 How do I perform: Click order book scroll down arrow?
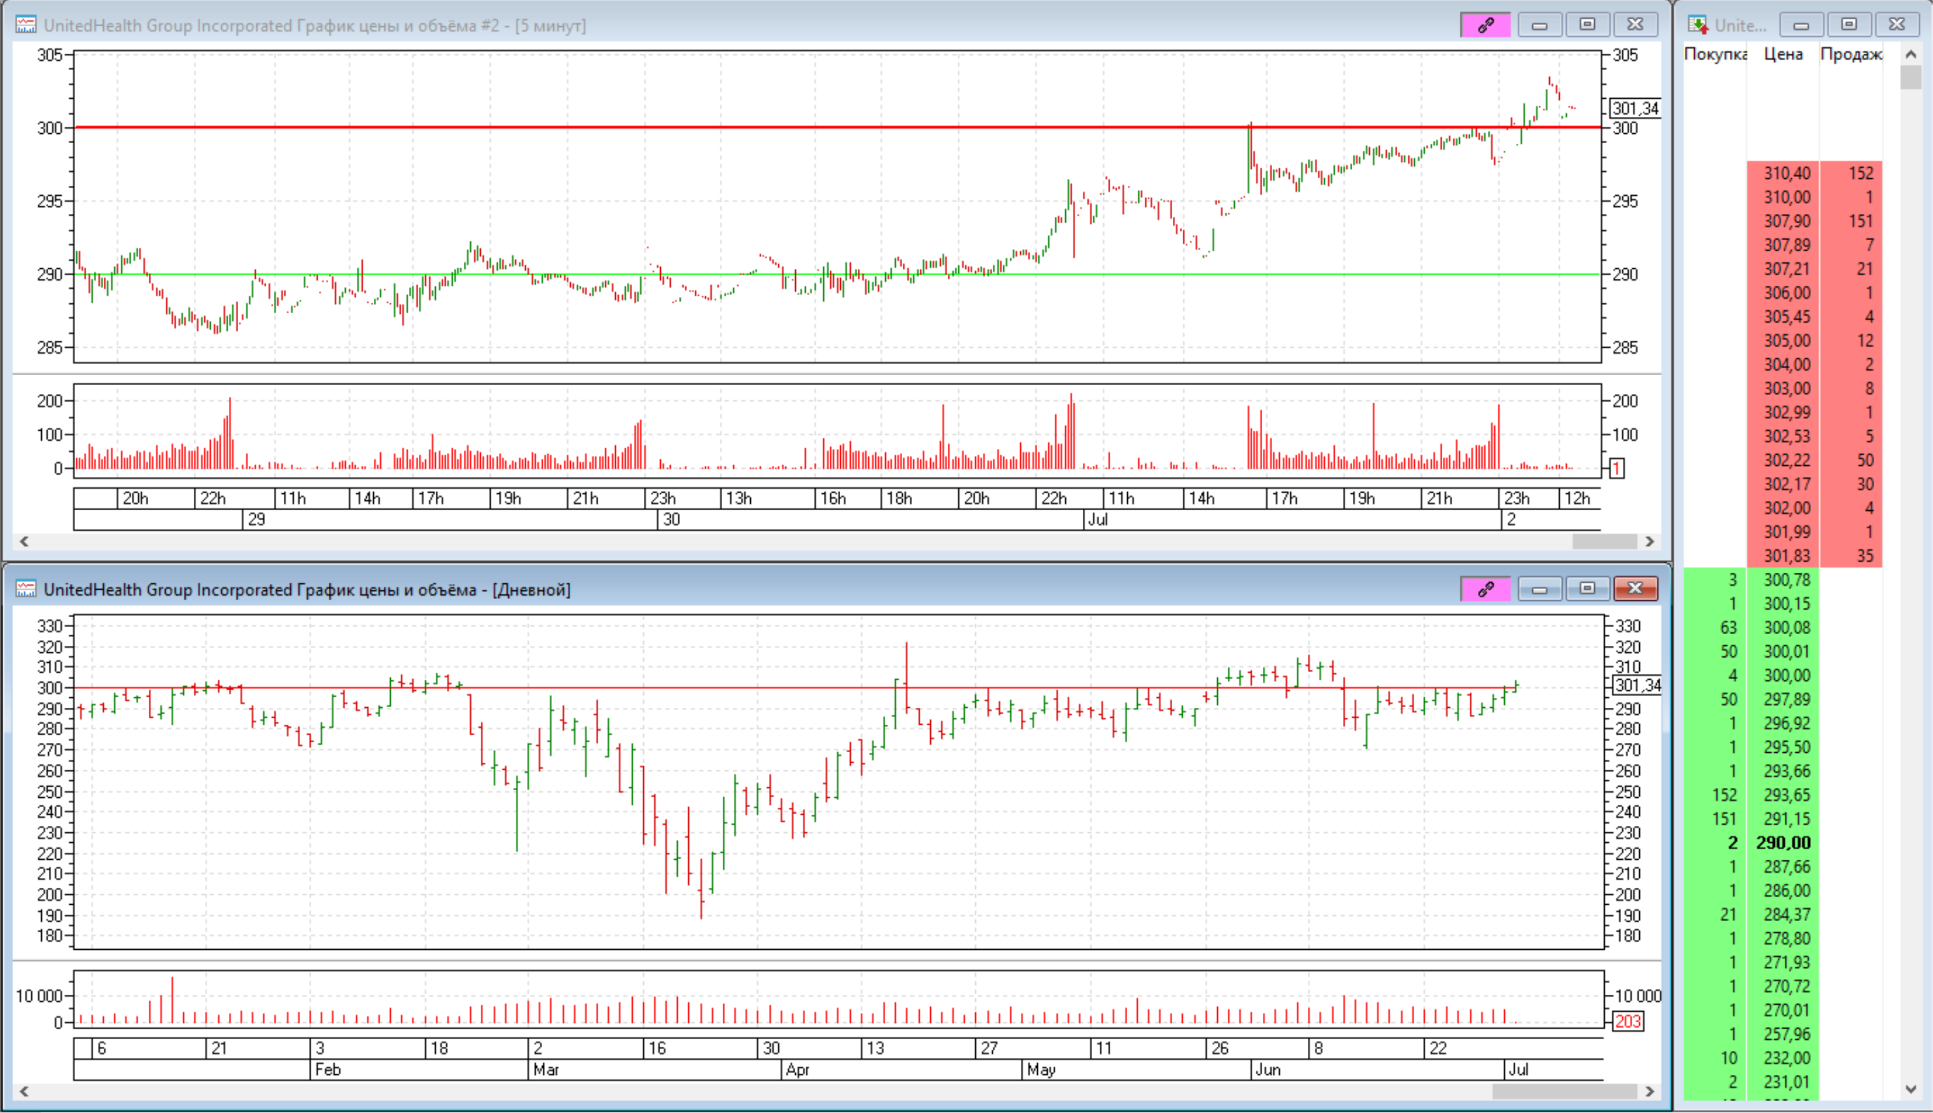coord(1911,1089)
